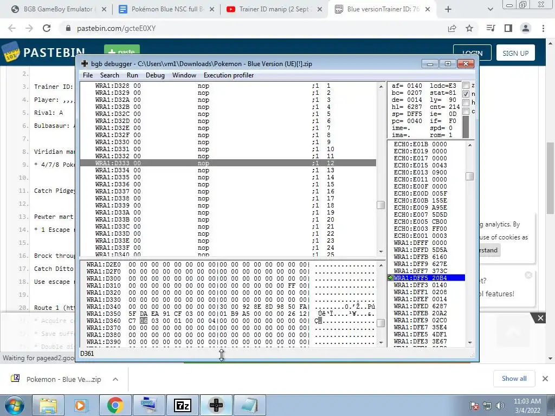Click highlighted byte 06 in hex dump
This screenshot has height=416, width=555.
(143, 321)
